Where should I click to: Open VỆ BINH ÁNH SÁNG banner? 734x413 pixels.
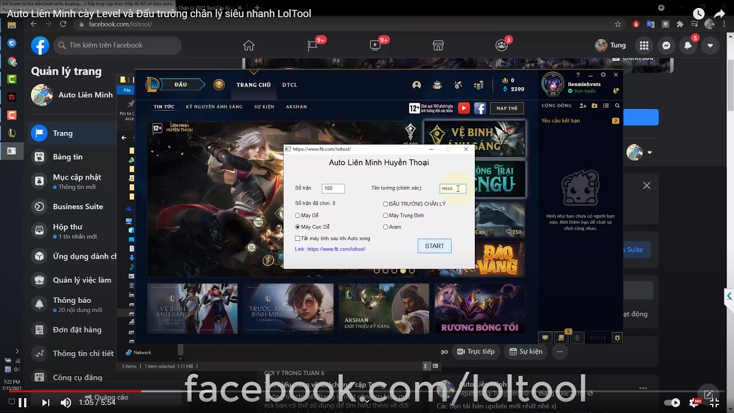pos(474,139)
